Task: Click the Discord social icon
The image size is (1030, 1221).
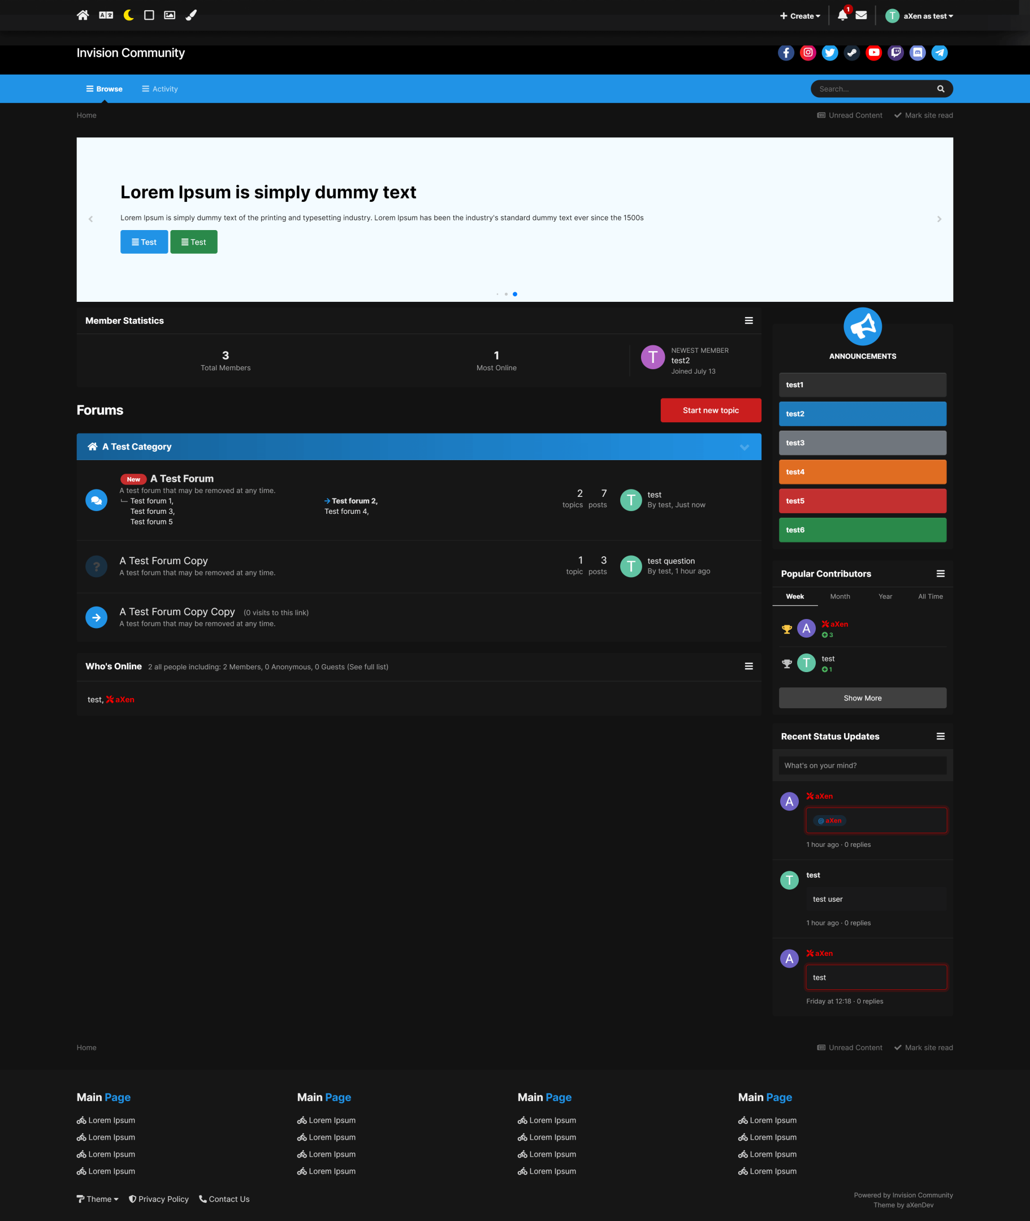Action: (x=917, y=53)
